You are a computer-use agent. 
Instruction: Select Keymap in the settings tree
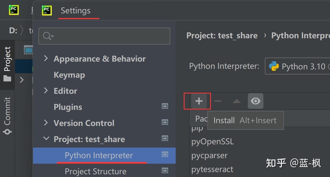[69, 75]
